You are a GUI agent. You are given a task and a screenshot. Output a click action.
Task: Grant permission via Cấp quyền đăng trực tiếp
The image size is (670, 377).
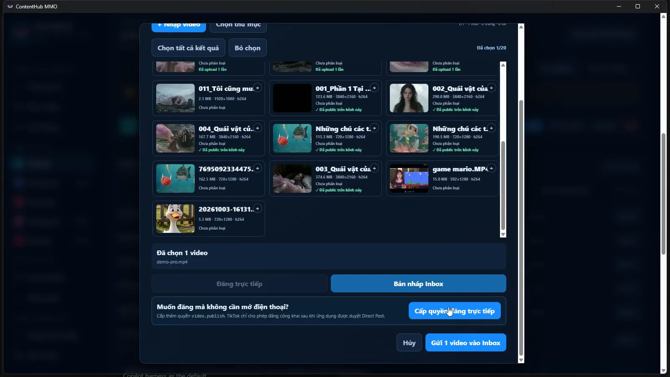455,311
